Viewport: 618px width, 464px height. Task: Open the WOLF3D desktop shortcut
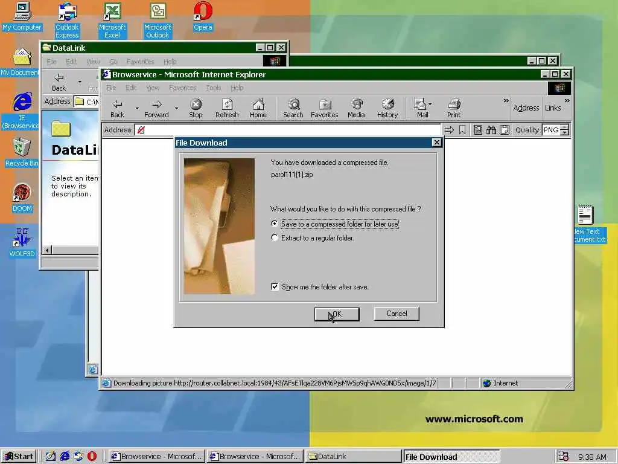[x=22, y=243]
